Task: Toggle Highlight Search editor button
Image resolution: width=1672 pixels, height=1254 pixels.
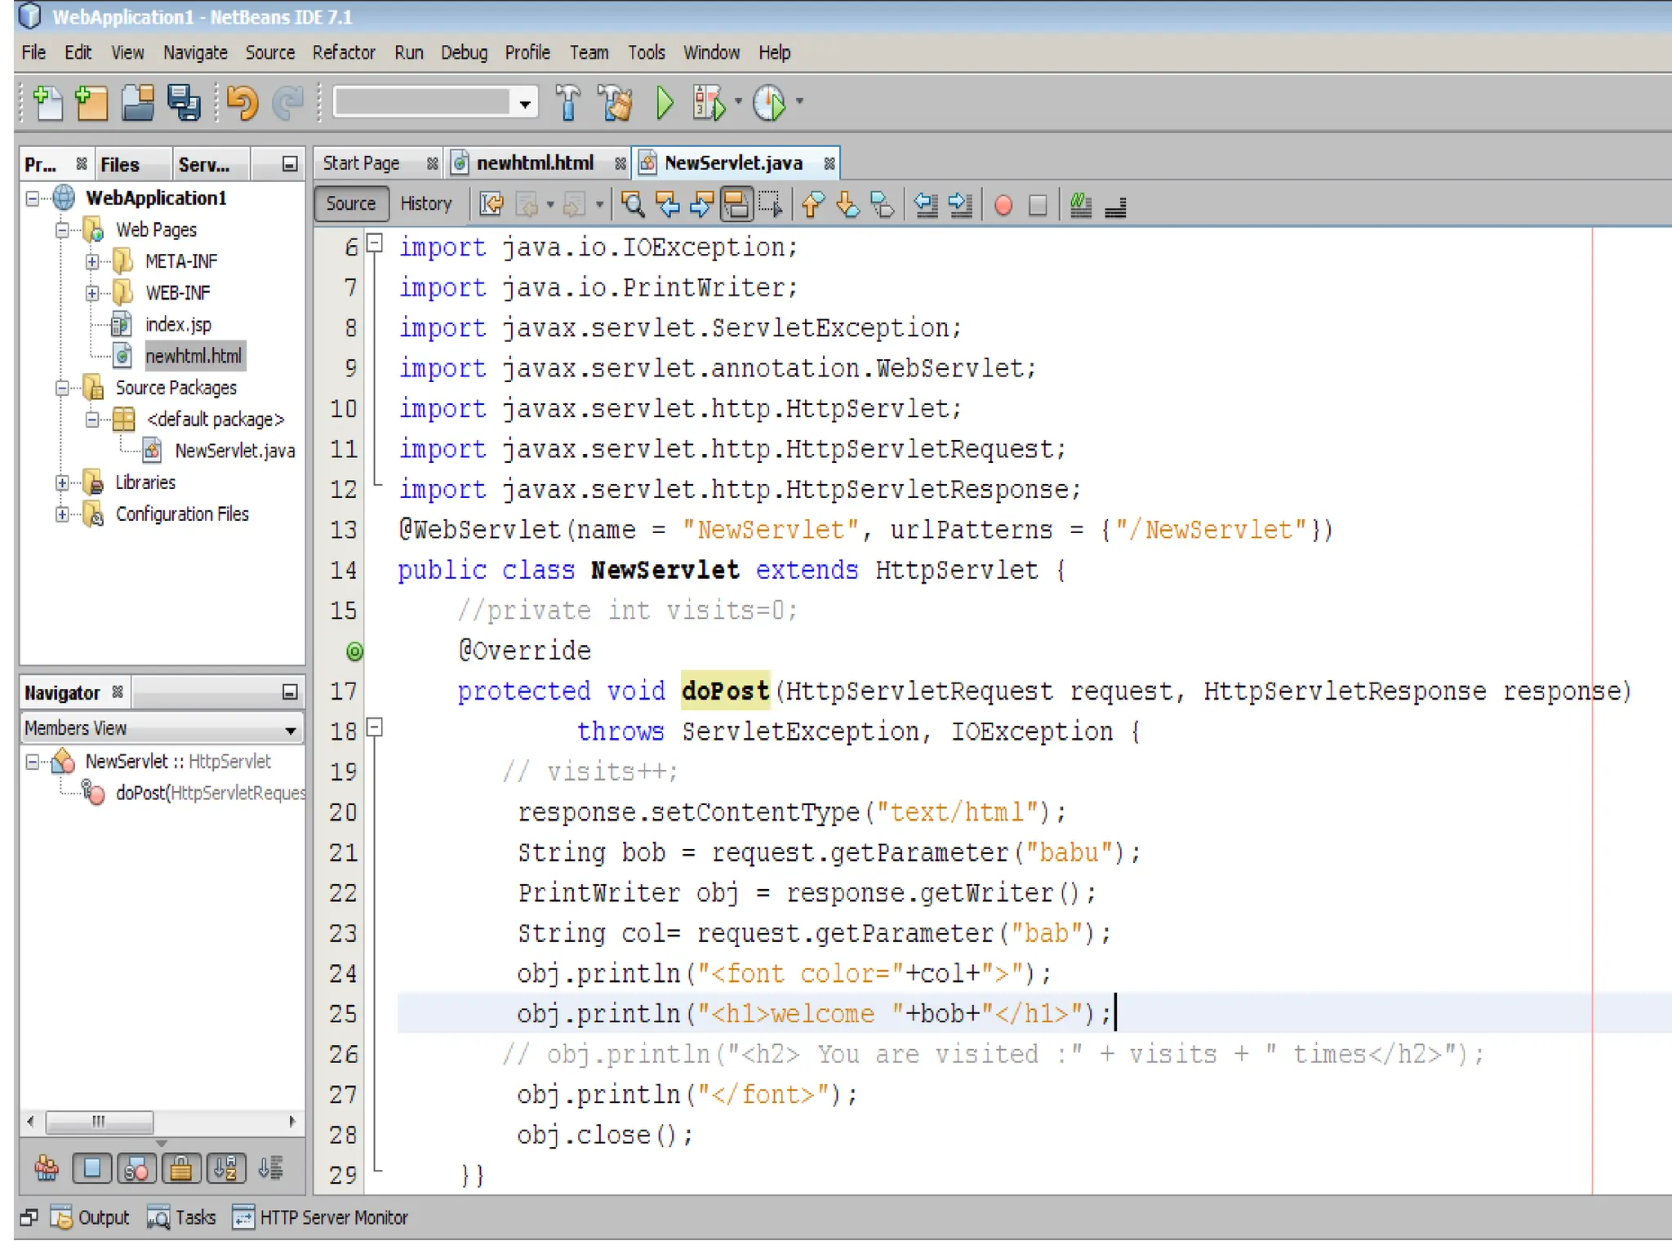Action: [736, 205]
